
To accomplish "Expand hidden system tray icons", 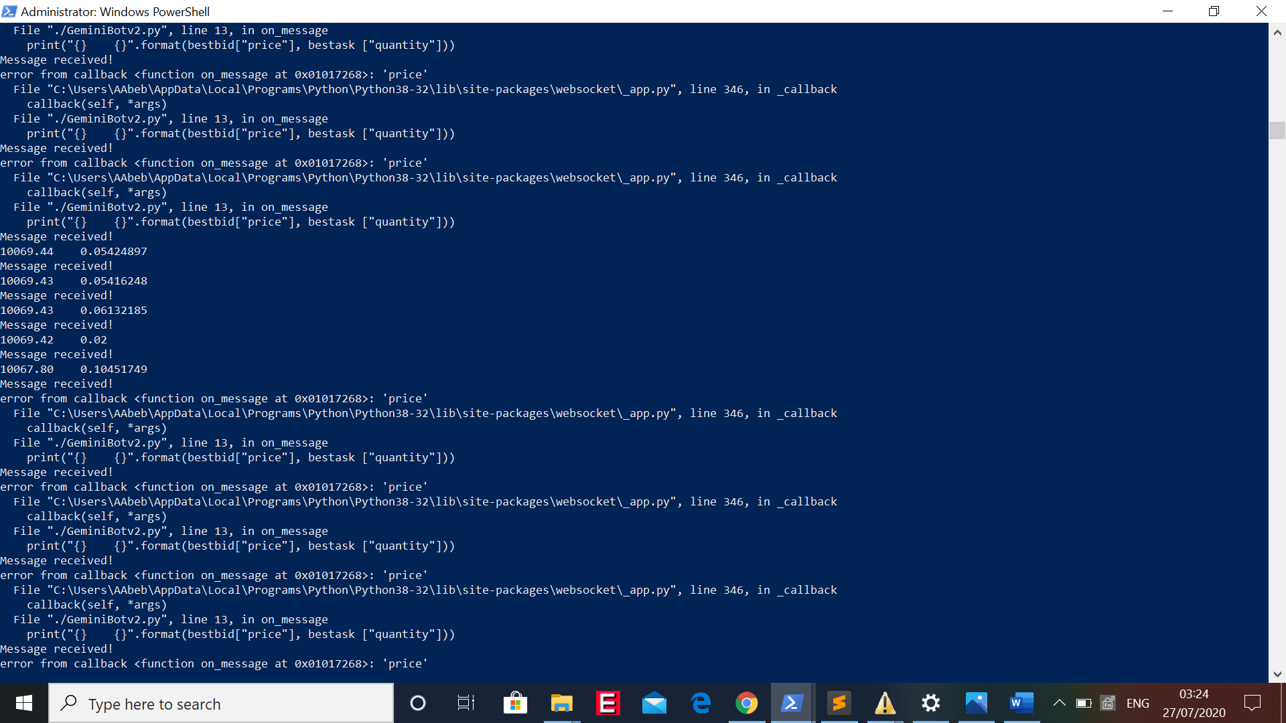I will coord(1060,703).
